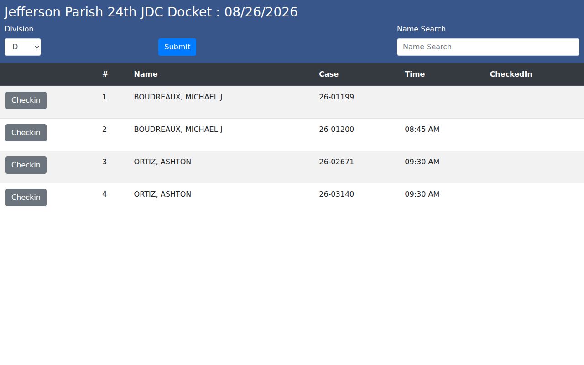Click the blue Submit button
584x365 pixels.
[177, 47]
